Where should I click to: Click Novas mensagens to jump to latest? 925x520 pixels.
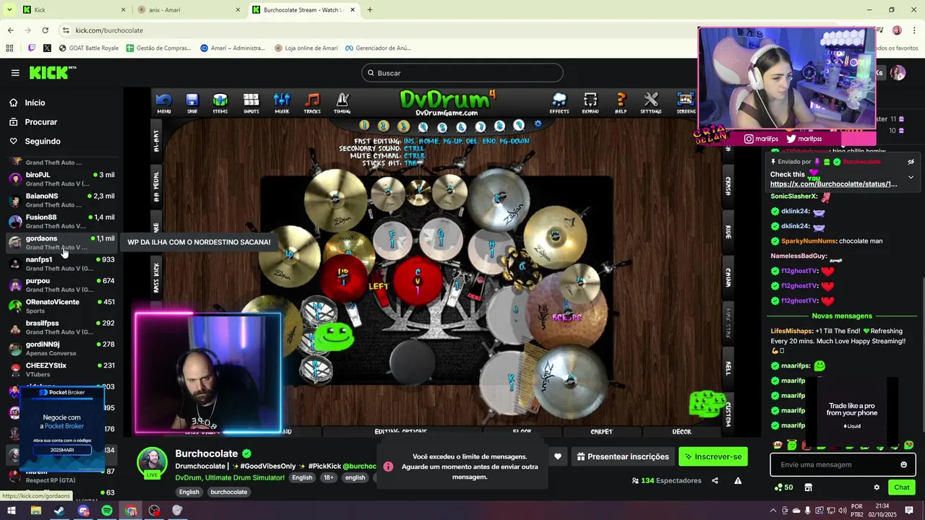[x=842, y=316]
